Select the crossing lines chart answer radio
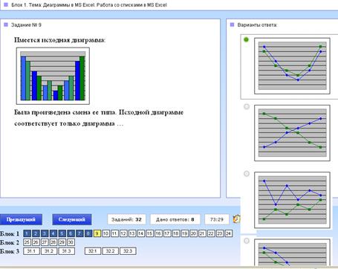This screenshot has height=269, width=338. point(247,106)
